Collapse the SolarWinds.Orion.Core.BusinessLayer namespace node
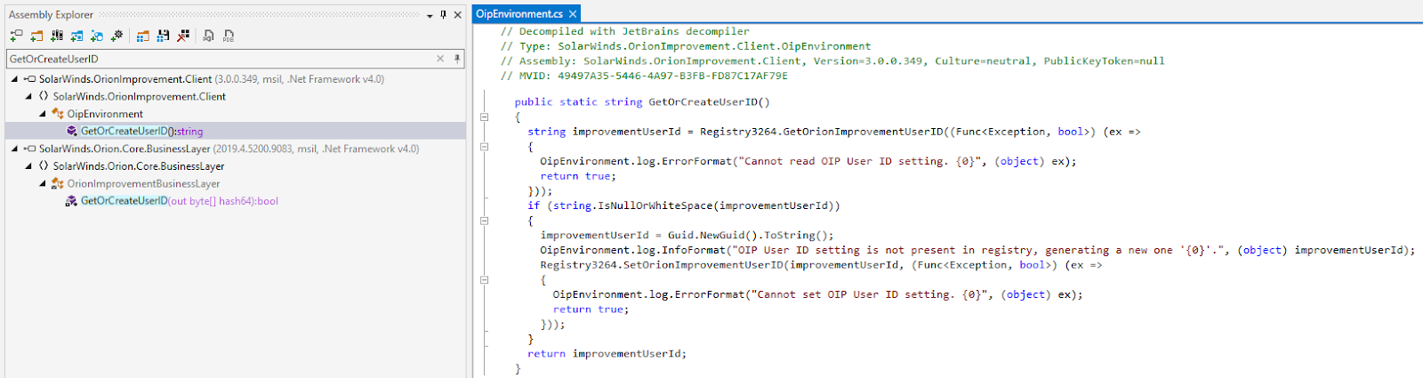The image size is (1423, 378). pos(28,166)
